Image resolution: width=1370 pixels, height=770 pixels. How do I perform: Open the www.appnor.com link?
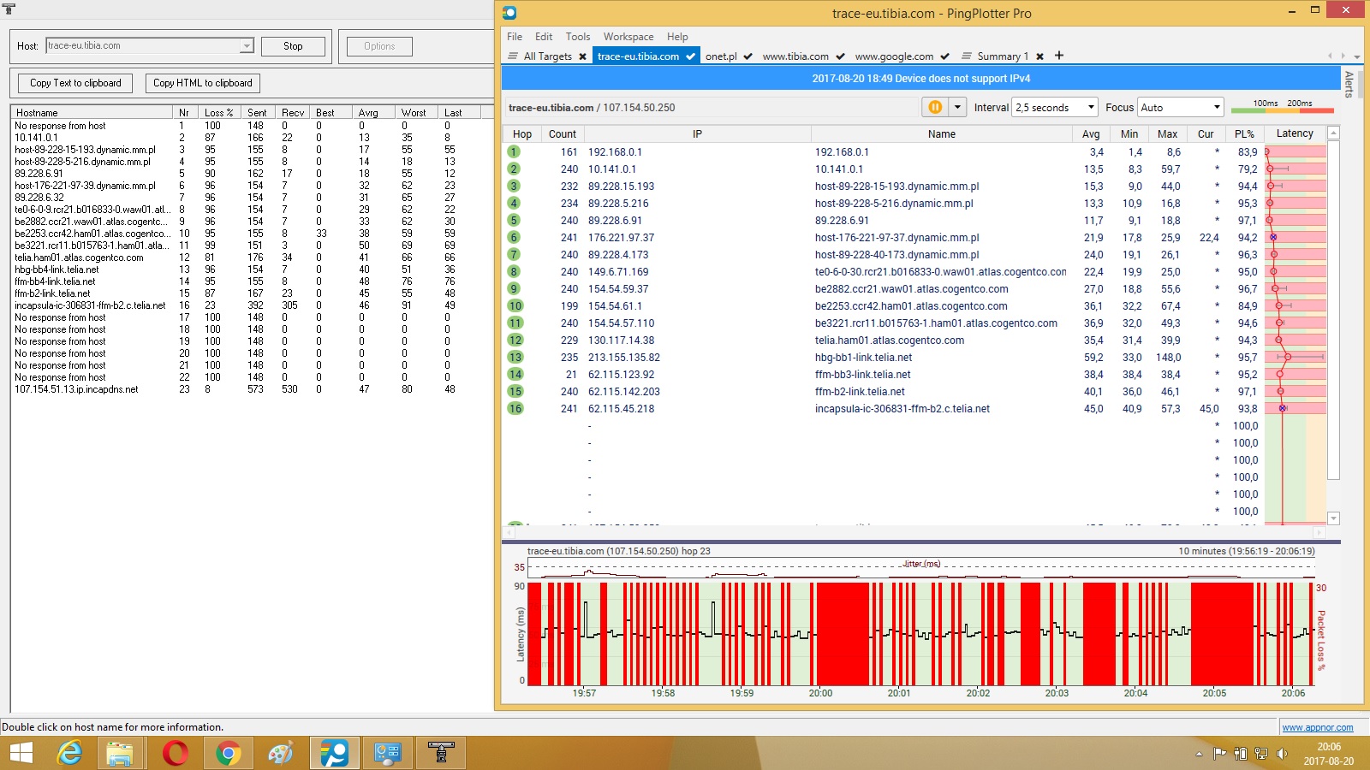pyautogui.click(x=1317, y=727)
